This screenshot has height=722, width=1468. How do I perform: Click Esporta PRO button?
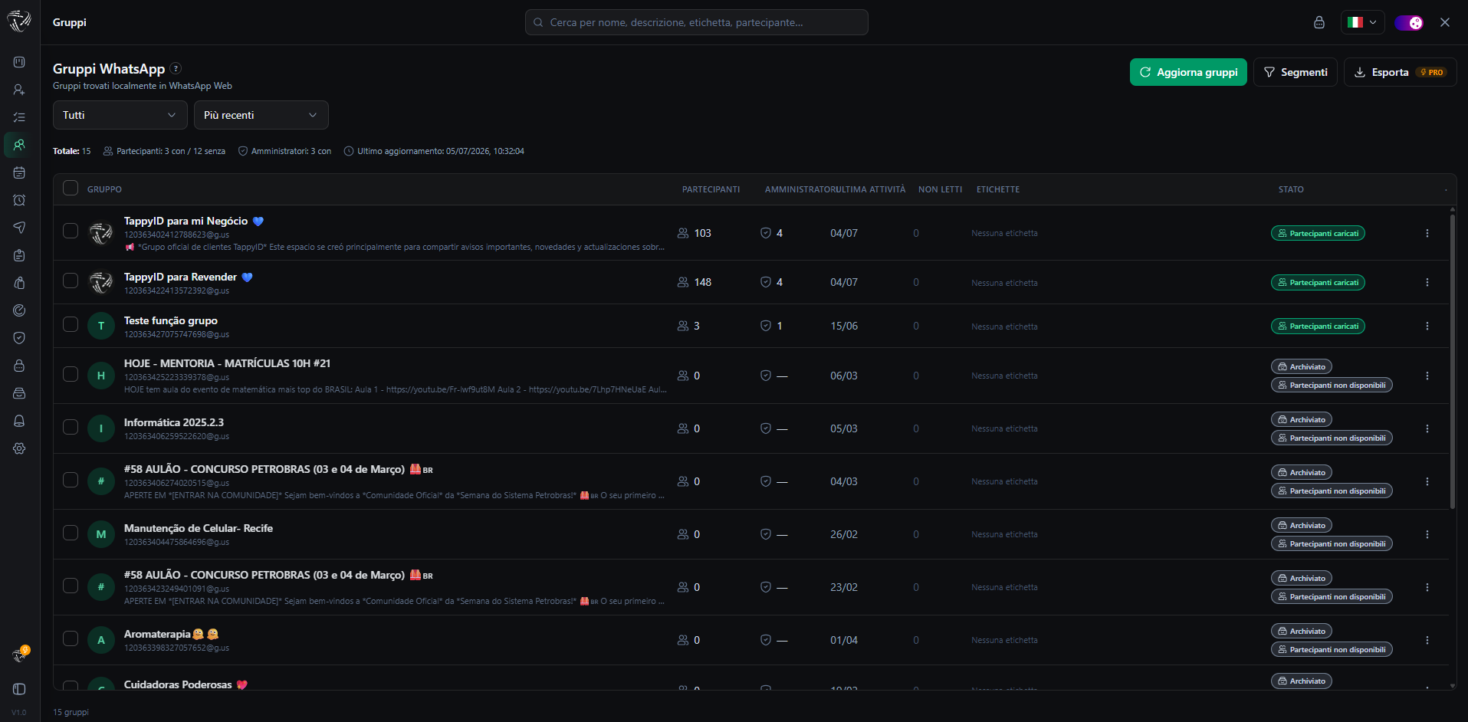1400,72
